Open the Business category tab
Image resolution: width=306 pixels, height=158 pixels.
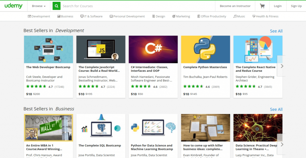[65, 16]
